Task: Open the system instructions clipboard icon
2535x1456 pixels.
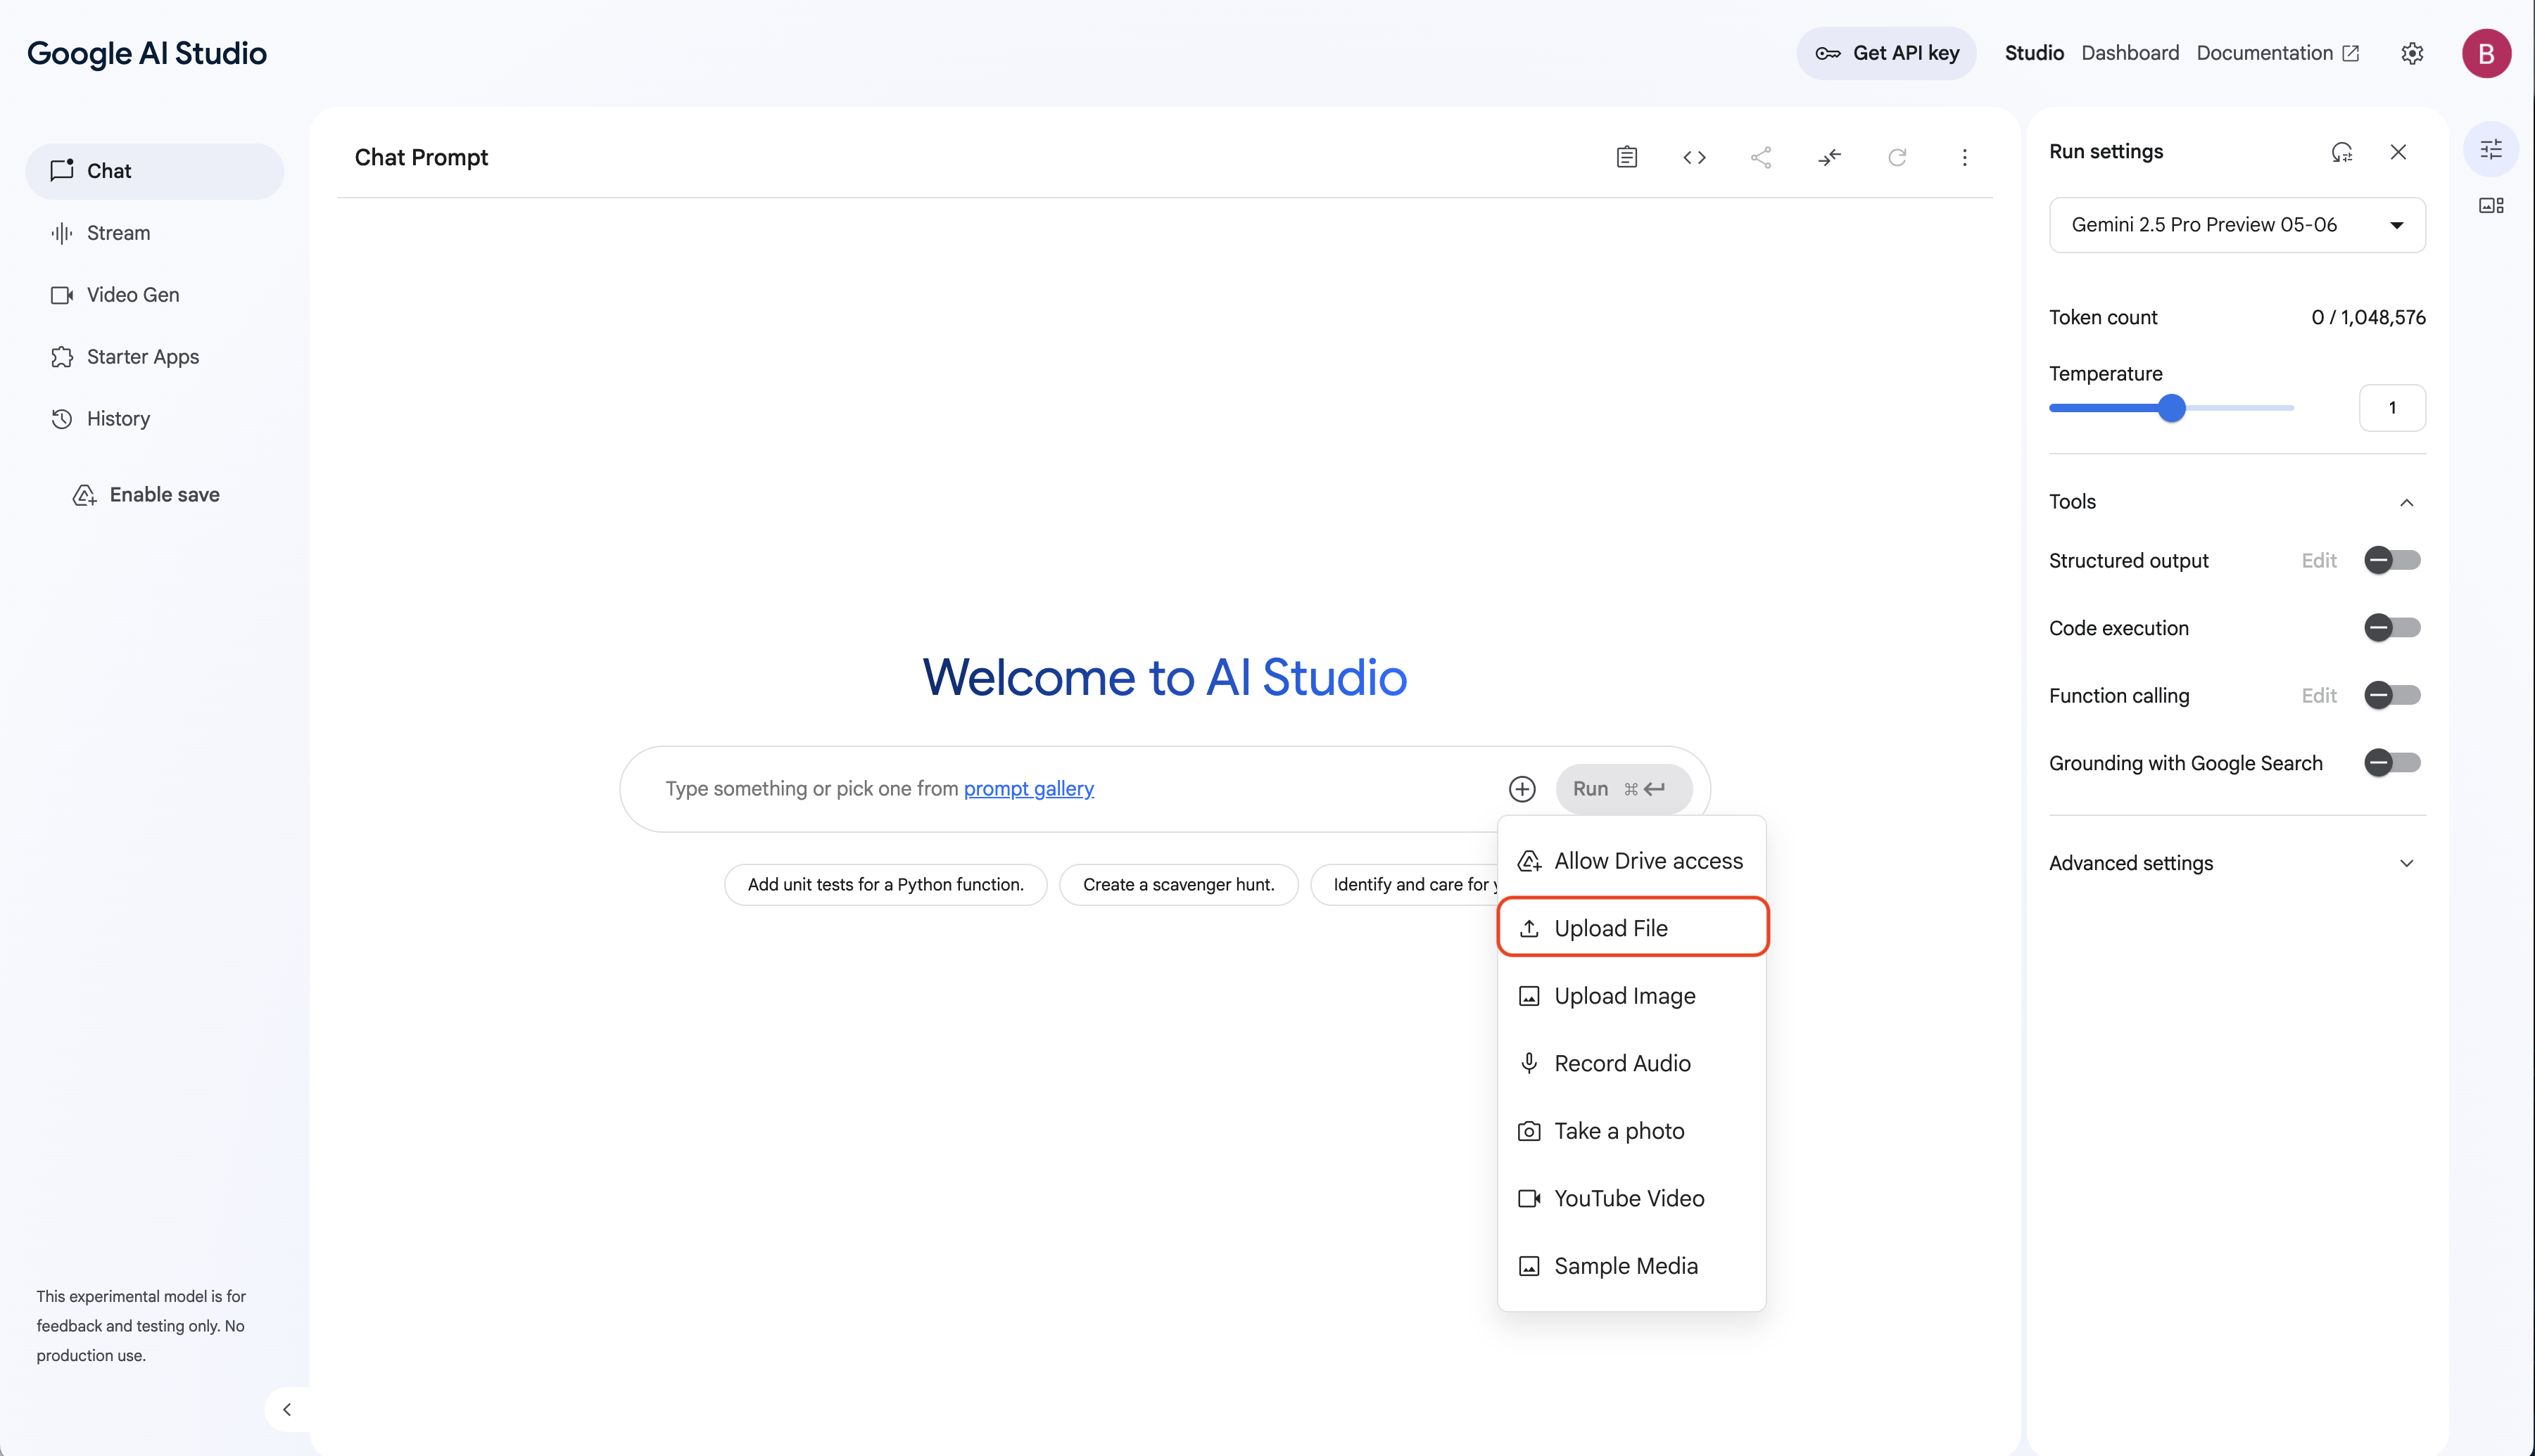Action: point(1626,157)
